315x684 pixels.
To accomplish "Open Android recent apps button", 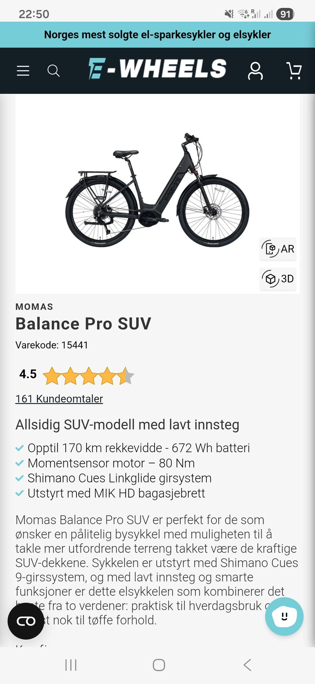I will click(x=71, y=665).
